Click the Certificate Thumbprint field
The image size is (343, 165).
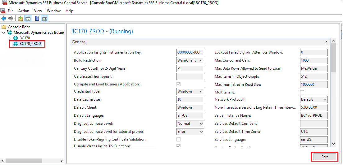190,76
